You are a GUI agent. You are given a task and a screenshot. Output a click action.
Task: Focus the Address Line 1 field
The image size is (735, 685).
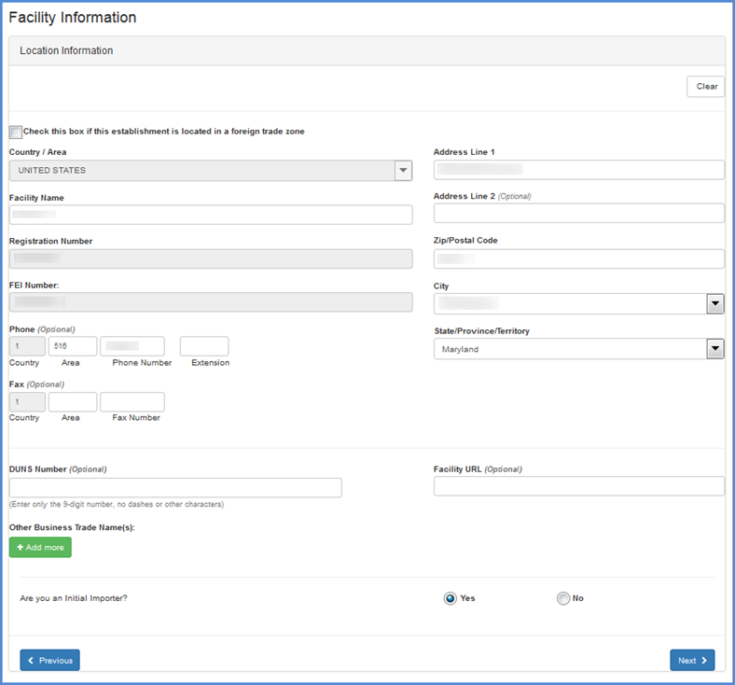[578, 170]
